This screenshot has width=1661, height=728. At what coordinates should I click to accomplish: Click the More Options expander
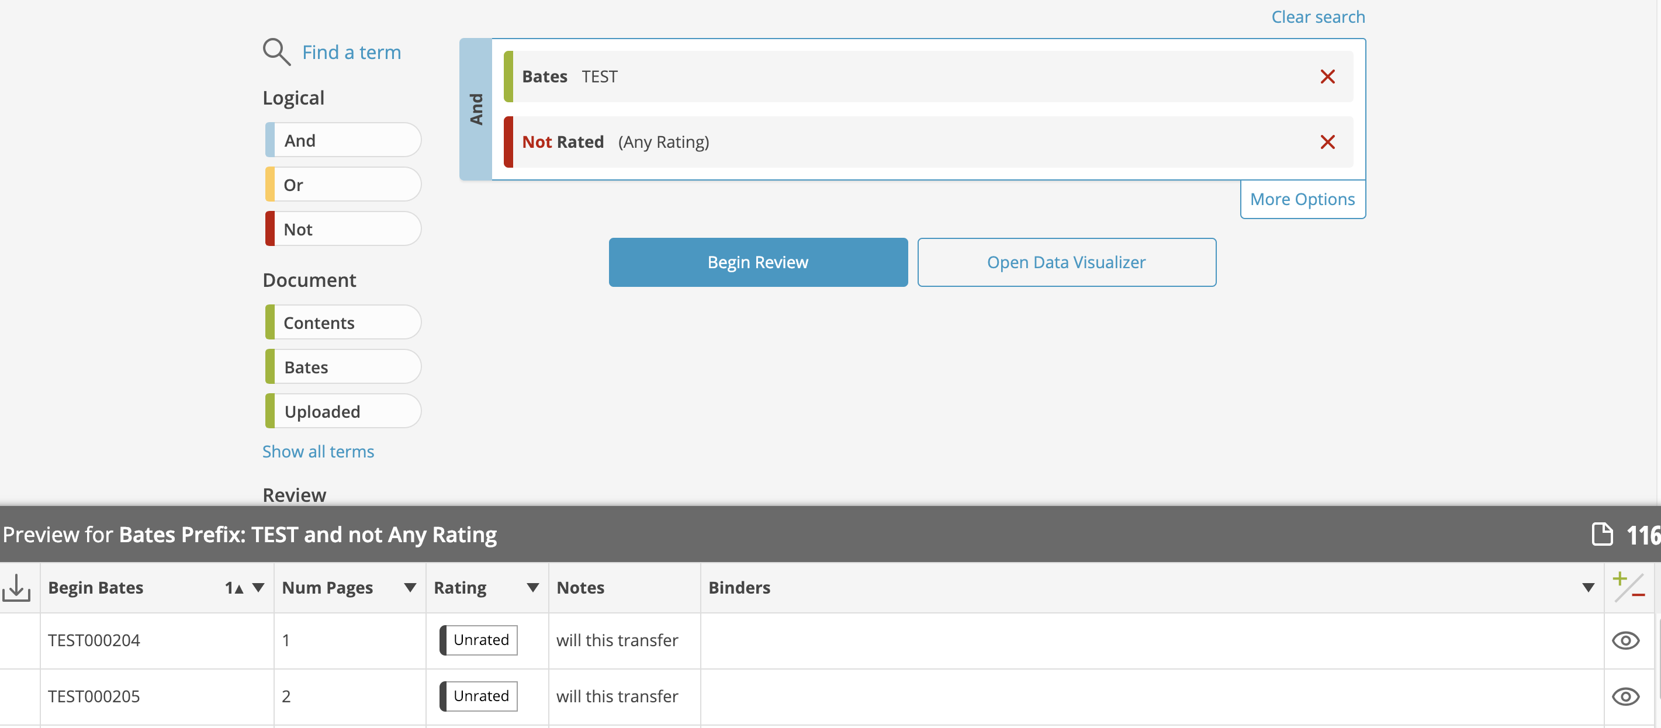click(x=1301, y=198)
